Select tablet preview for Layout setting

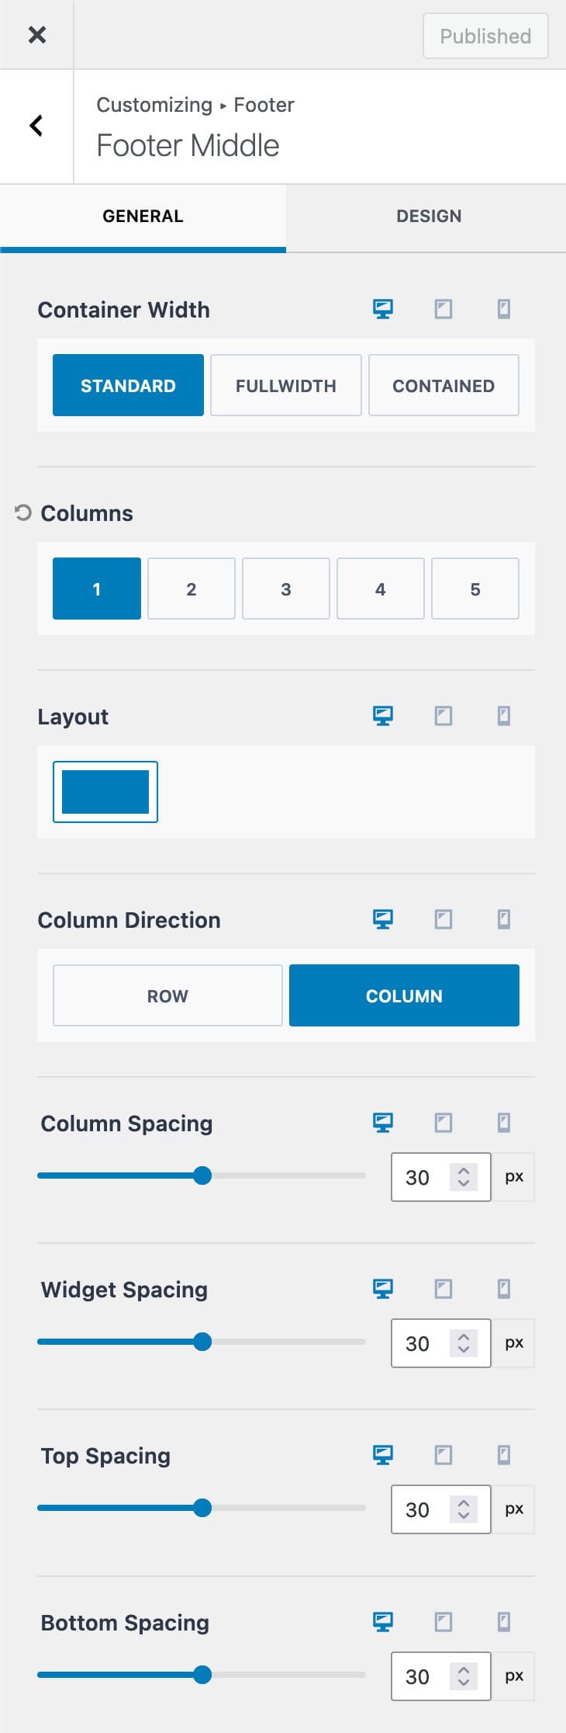click(x=443, y=716)
